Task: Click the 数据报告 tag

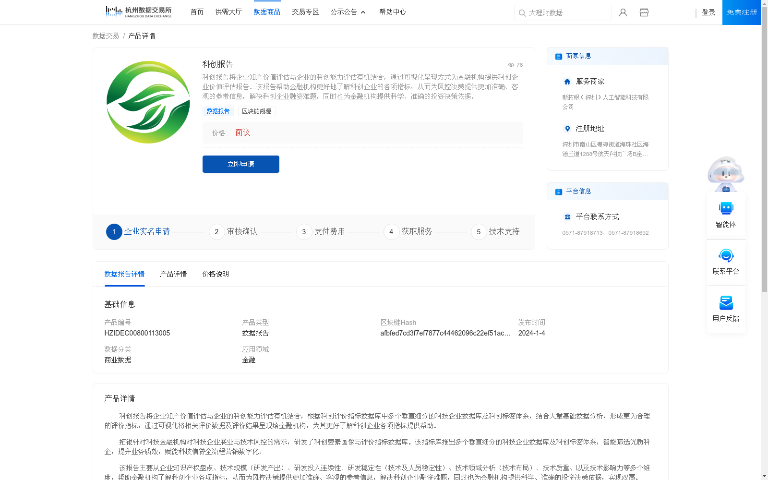Action: click(x=218, y=111)
